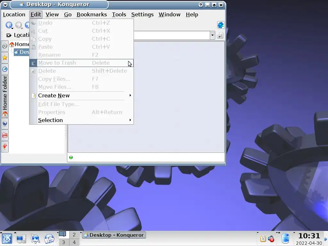Image resolution: width=328 pixels, height=246 pixels.
Task: Click the Delete X icon in Edit menu
Action: pyautogui.click(x=33, y=71)
